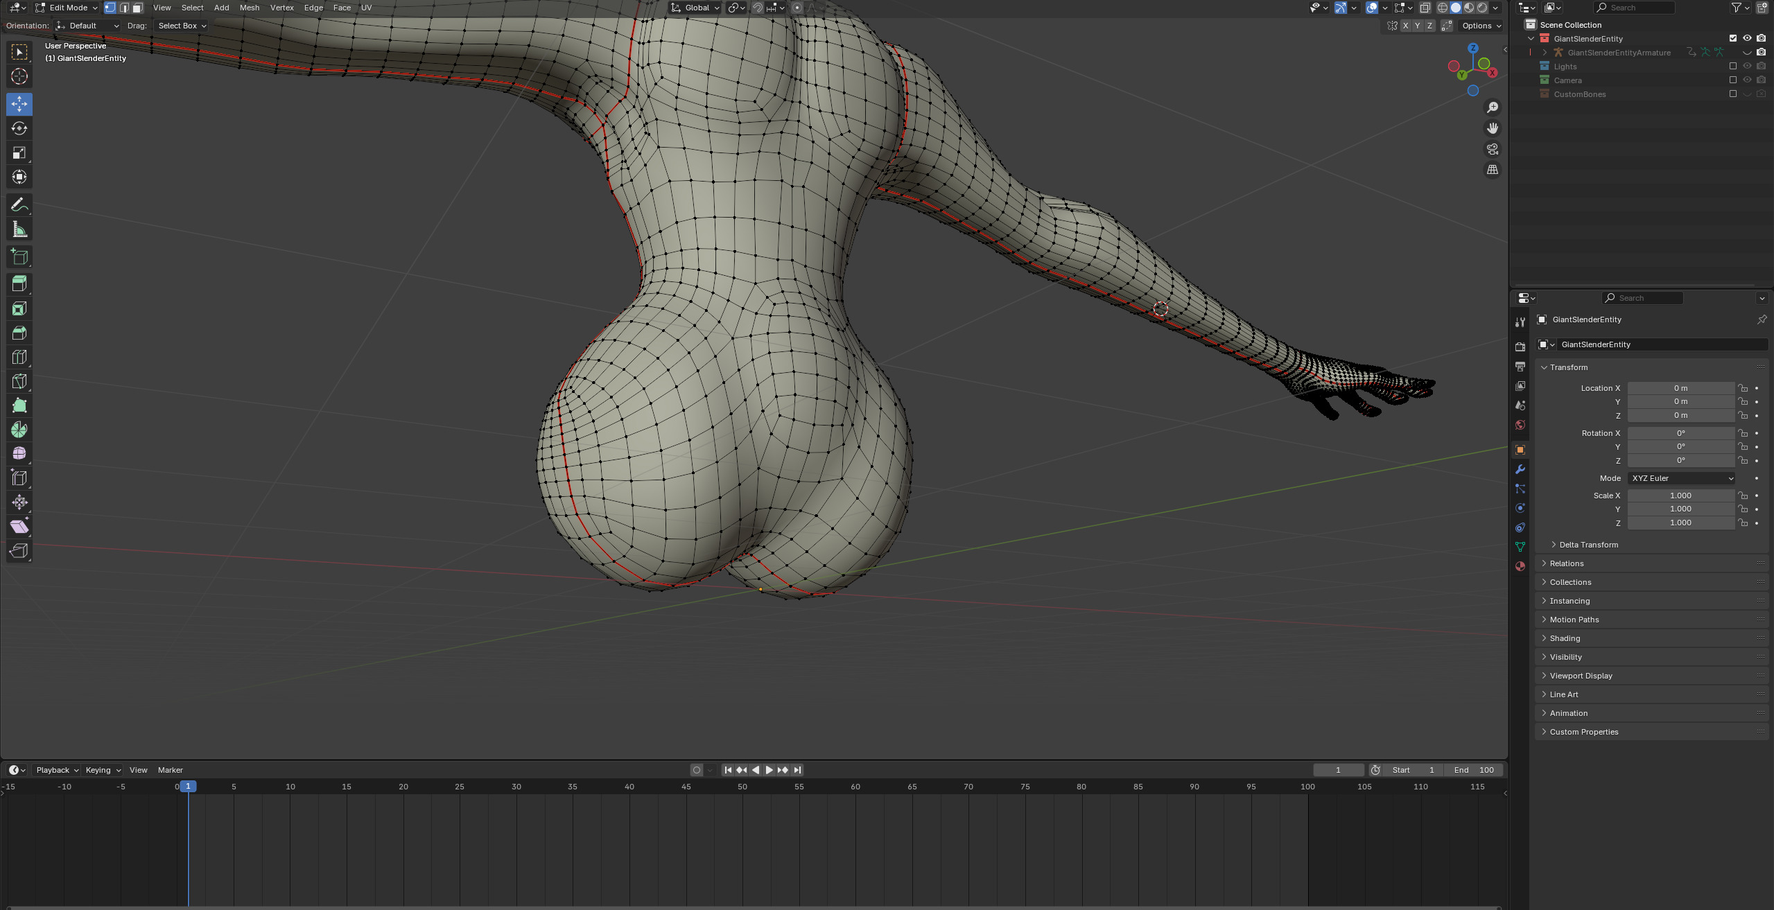Open the Edit Mode dropdown
Screen dimensions: 1774x910
[67, 8]
